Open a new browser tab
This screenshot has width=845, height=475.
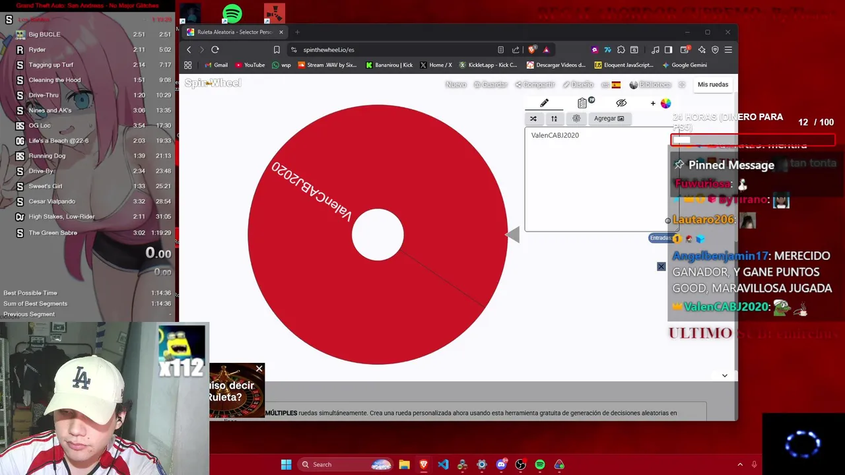click(297, 32)
